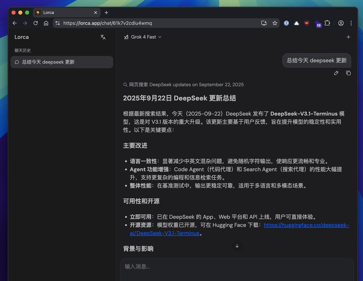
Task: Open the browser home page icon
Action: tap(46, 23)
